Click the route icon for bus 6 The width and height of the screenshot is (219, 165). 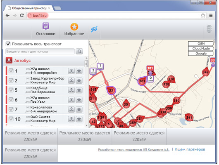(x=71, y=100)
